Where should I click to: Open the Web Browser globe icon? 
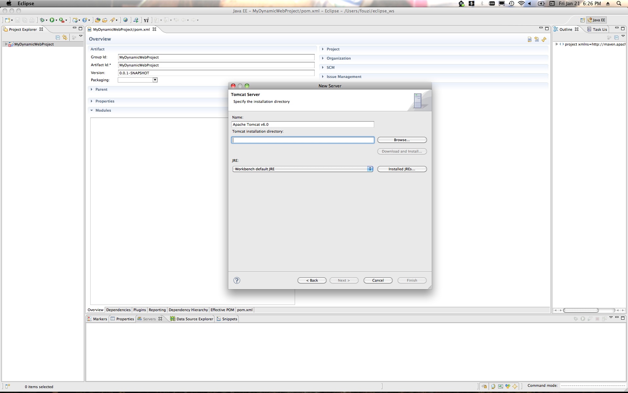[125, 20]
